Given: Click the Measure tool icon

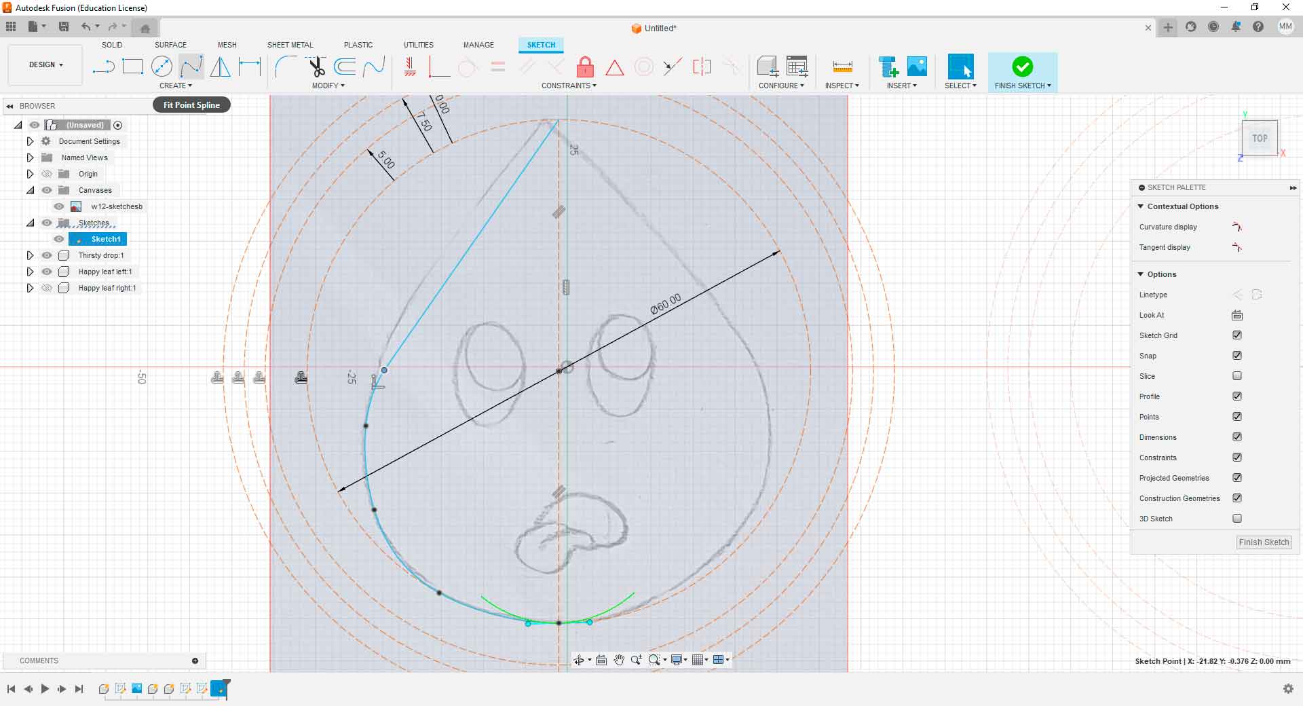Looking at the screenshot, I should (x=842, y=67).
